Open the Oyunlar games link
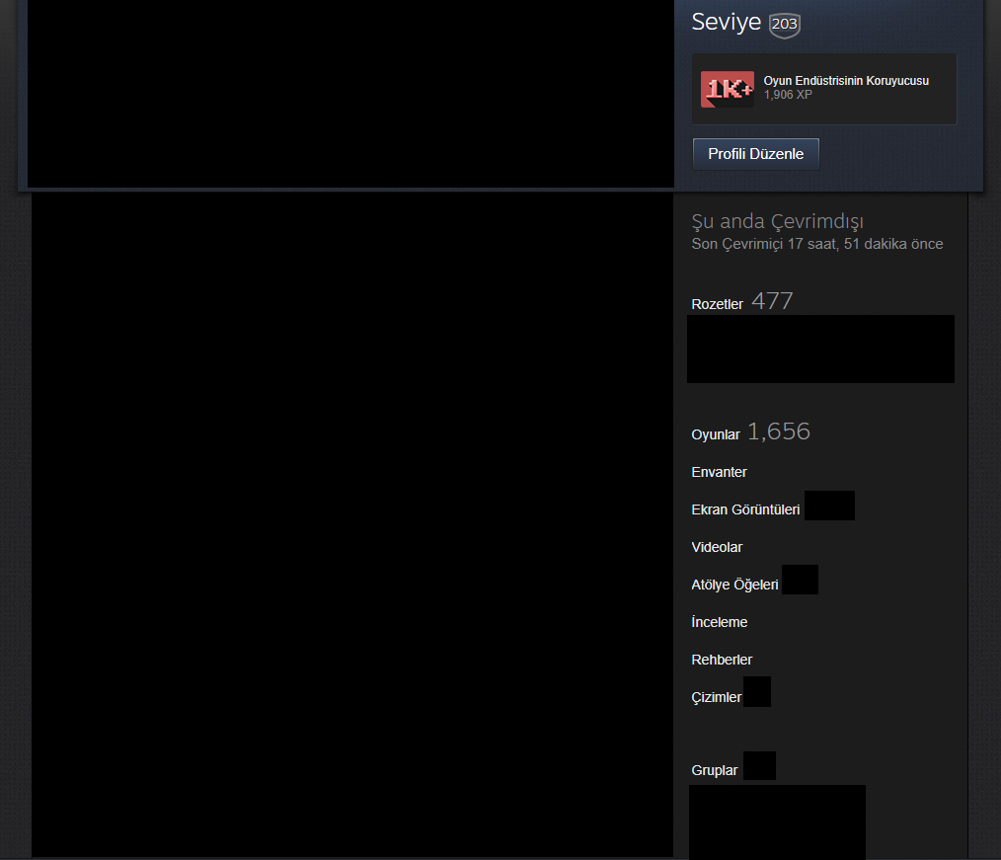 715,434
